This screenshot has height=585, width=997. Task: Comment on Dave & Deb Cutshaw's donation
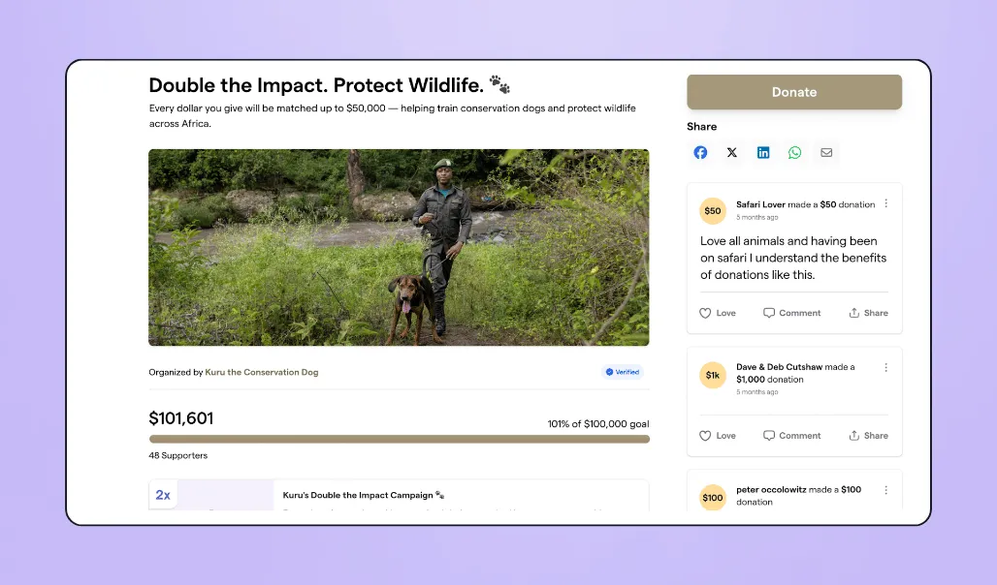click(x=791, y=435)
